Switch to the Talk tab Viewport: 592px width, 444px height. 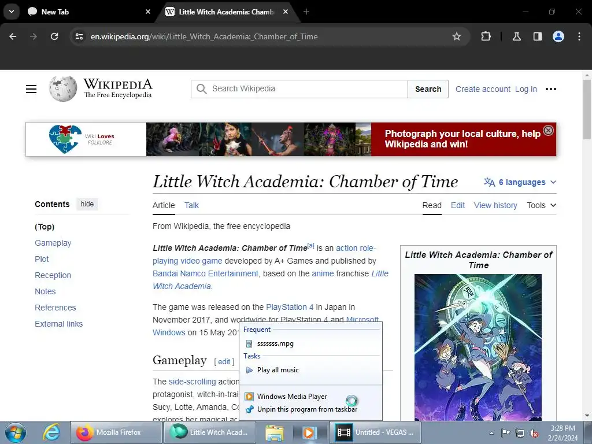coord(191,205)
